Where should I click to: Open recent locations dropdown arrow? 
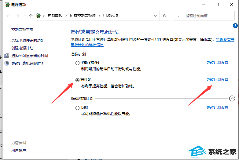point(24,16)
